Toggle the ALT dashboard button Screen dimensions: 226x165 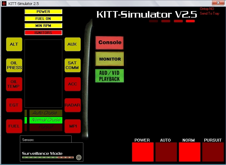click(14, 44)
